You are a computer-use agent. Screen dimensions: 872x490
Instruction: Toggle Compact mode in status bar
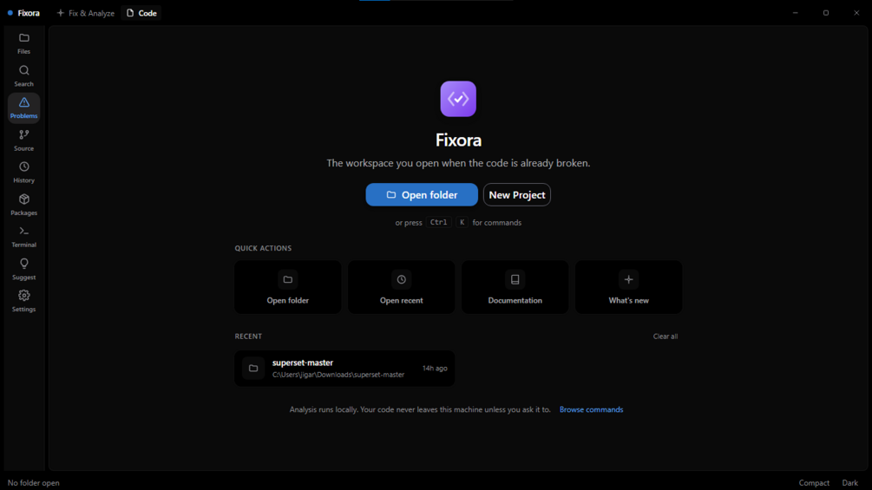[814, 483]
